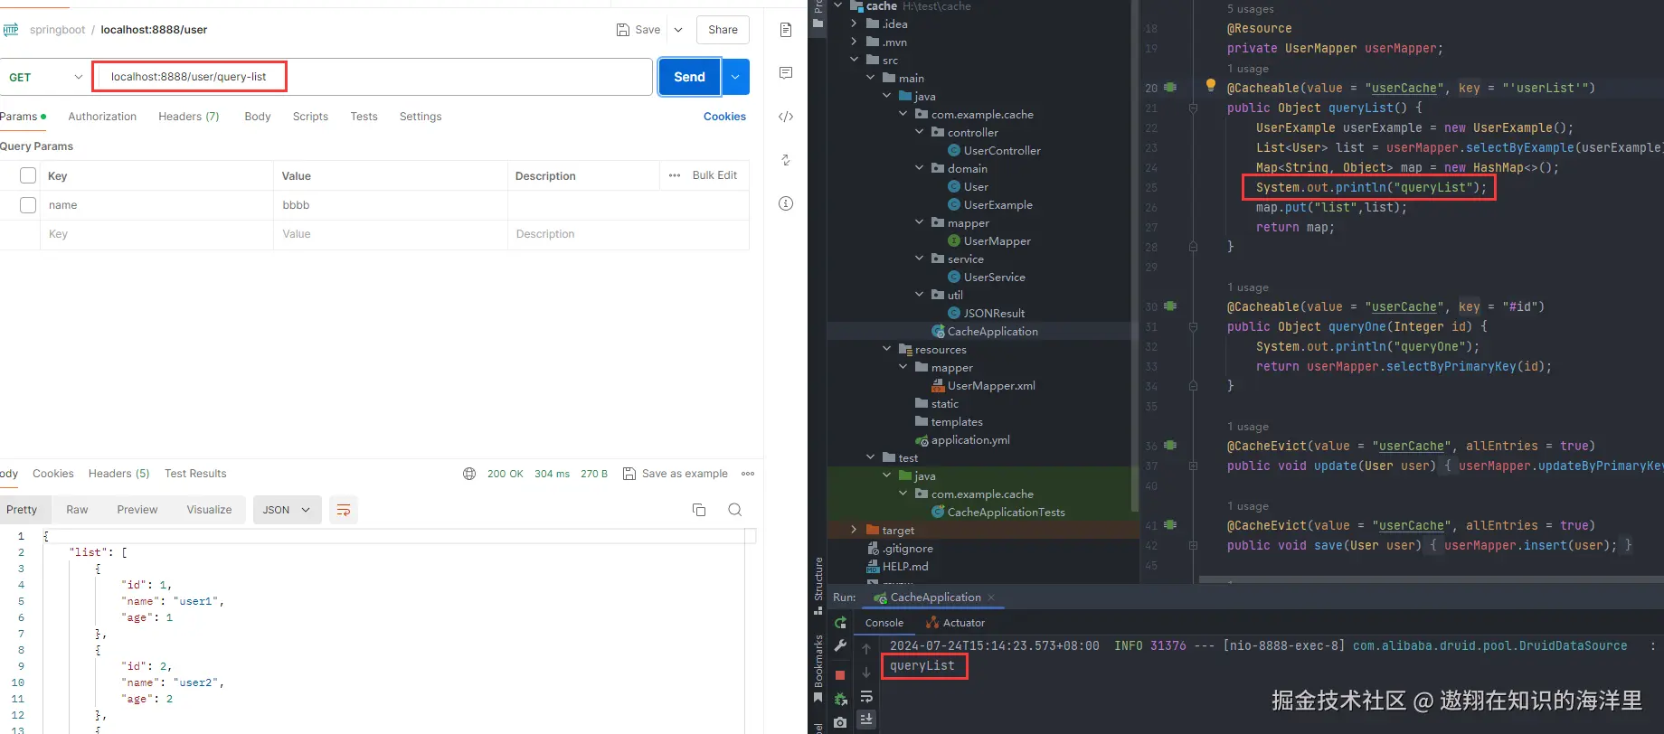1664x734 pixels.
Task: Open Postman comments sidebar icon
Action: 786,72
